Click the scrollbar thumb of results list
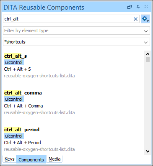Image resolution: width=153 pixels, height=166 pixels. (x=148, y=59)
